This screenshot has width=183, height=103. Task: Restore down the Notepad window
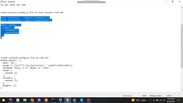(172, 2)
